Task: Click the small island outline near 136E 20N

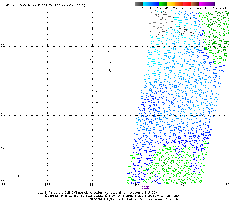Action: 19,176
